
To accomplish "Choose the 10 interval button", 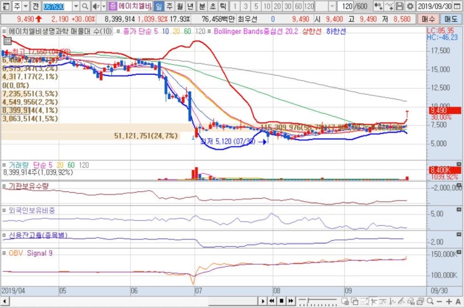I will coord(267,6).
